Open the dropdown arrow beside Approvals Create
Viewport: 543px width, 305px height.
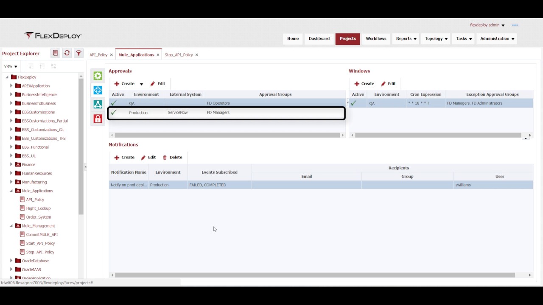tap(141, 84)
